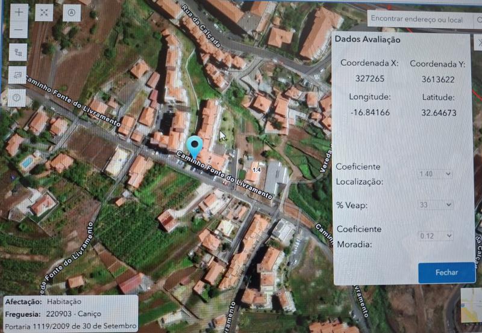
Task: Click the Coeficiente Moradia label
Action: click(359, 237)
